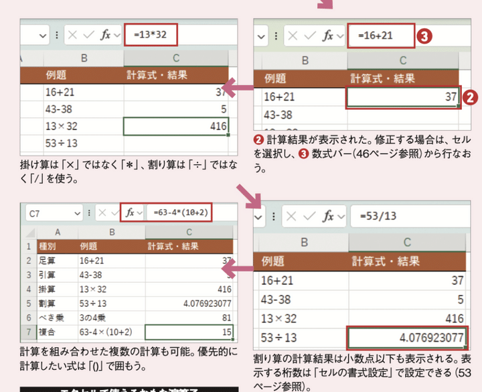This screenshot has height=392, width=482.
Task: Click the fx insert function icon beside =13*32
Action: (x=105, y=34)
